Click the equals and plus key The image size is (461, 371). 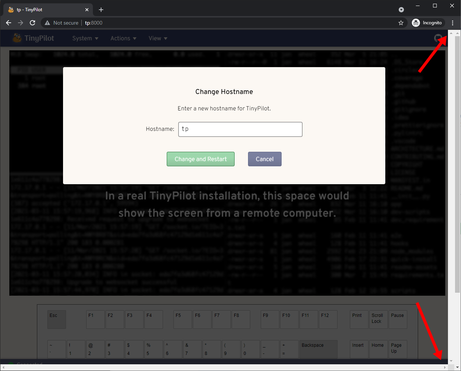coord(289,349)
